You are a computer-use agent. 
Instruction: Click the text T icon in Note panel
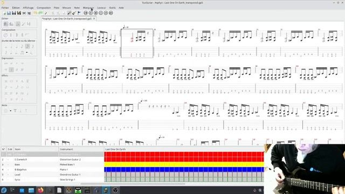tap(15, 110)
